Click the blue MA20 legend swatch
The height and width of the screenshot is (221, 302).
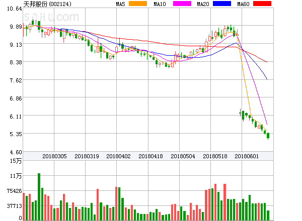pos(222,4)
